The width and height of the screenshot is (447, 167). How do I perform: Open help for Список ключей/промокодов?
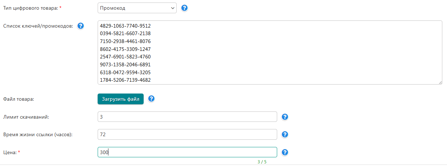click(80, 26)
